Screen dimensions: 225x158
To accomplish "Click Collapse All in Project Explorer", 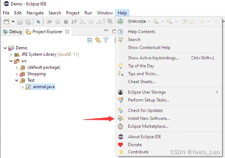I will pyautogui.click(x=90, y=40).
